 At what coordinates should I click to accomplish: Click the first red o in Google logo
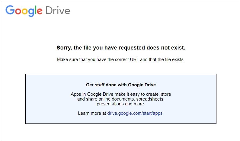click(18, 11)
